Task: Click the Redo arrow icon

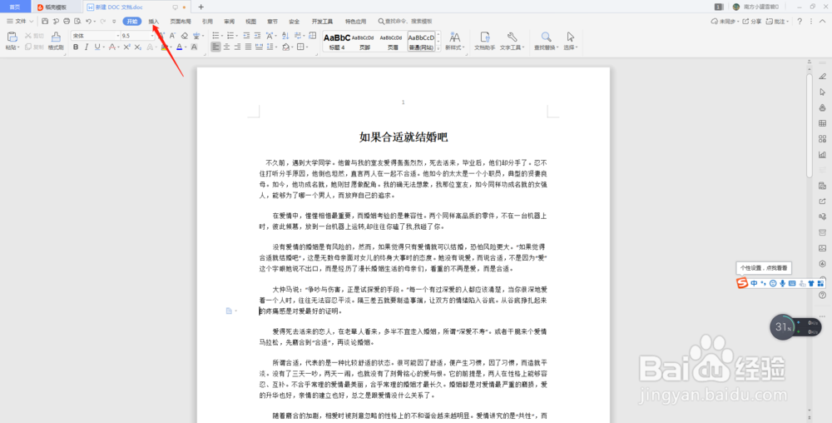Action: [102, 21]
